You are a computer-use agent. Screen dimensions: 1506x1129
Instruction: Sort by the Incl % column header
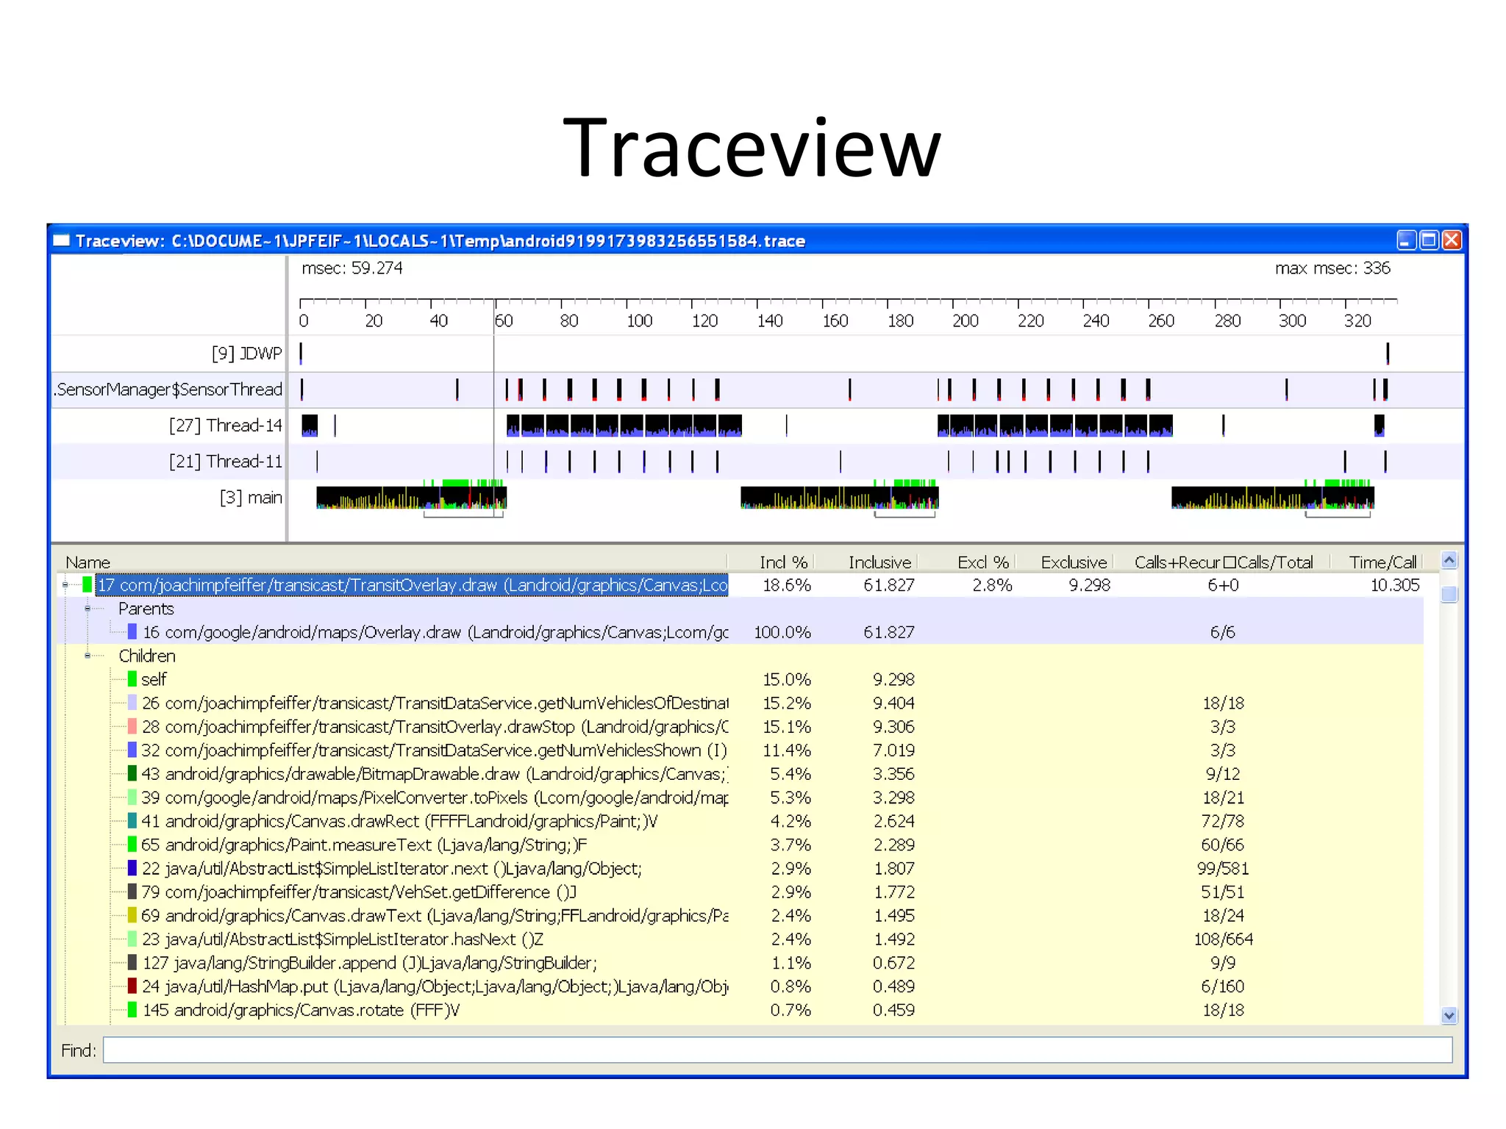(x=783, y=562)
